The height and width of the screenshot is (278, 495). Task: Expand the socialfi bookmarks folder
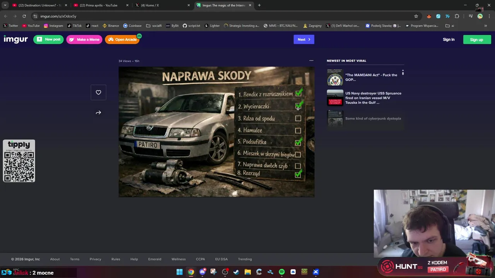coord(154,26)
